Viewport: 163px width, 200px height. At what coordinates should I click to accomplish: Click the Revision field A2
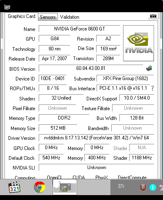(x=108, y=39)
